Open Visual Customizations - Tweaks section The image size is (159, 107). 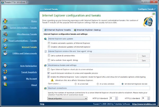tap(23, 41)
